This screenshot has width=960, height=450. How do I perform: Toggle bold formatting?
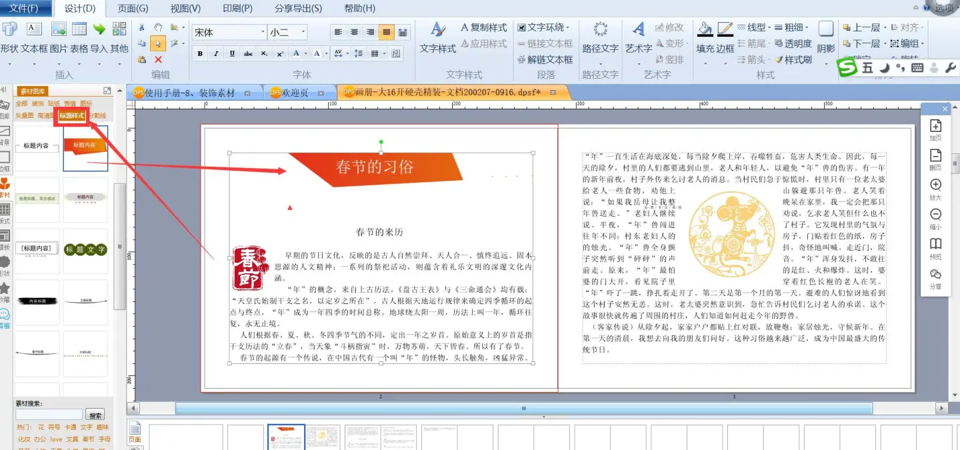200,53
